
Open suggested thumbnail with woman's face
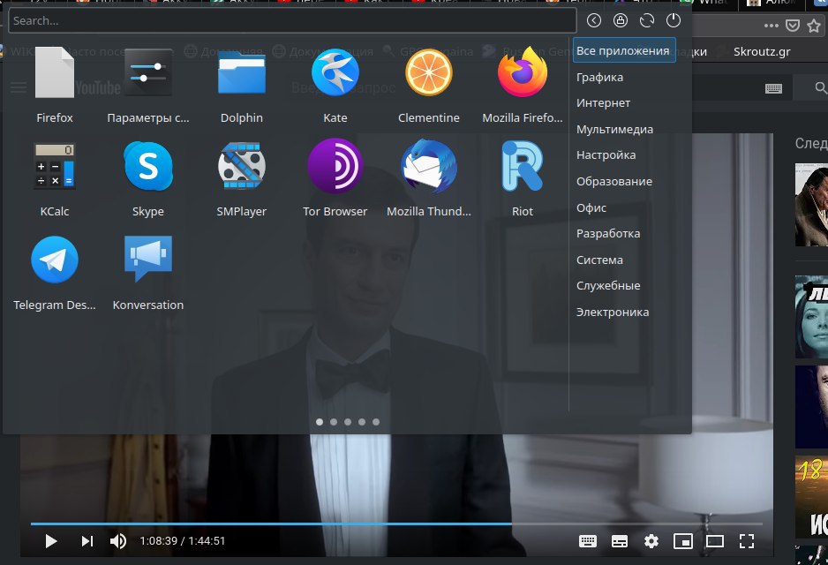[811, 317]
